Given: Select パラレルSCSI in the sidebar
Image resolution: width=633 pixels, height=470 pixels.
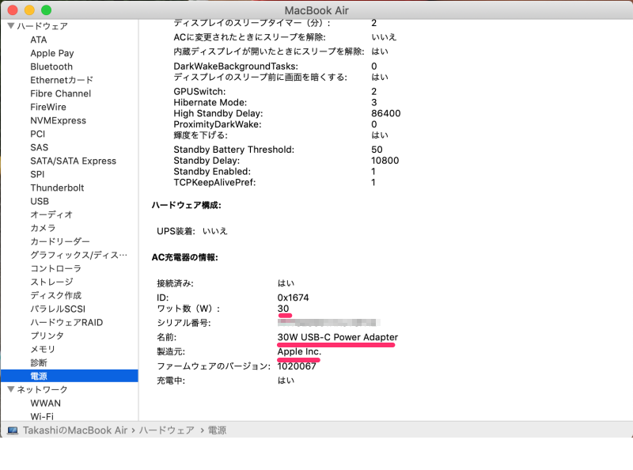Looking at the screenshot, I should coord(58,309).
